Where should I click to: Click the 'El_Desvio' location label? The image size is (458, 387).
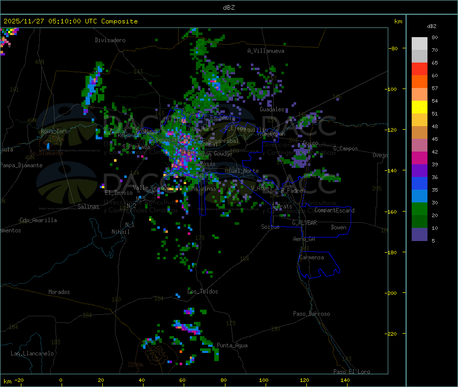click(x=119, y=193)
